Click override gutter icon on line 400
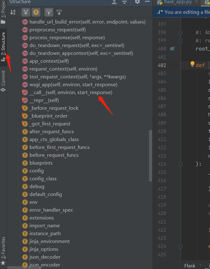 tap(172, 49)
